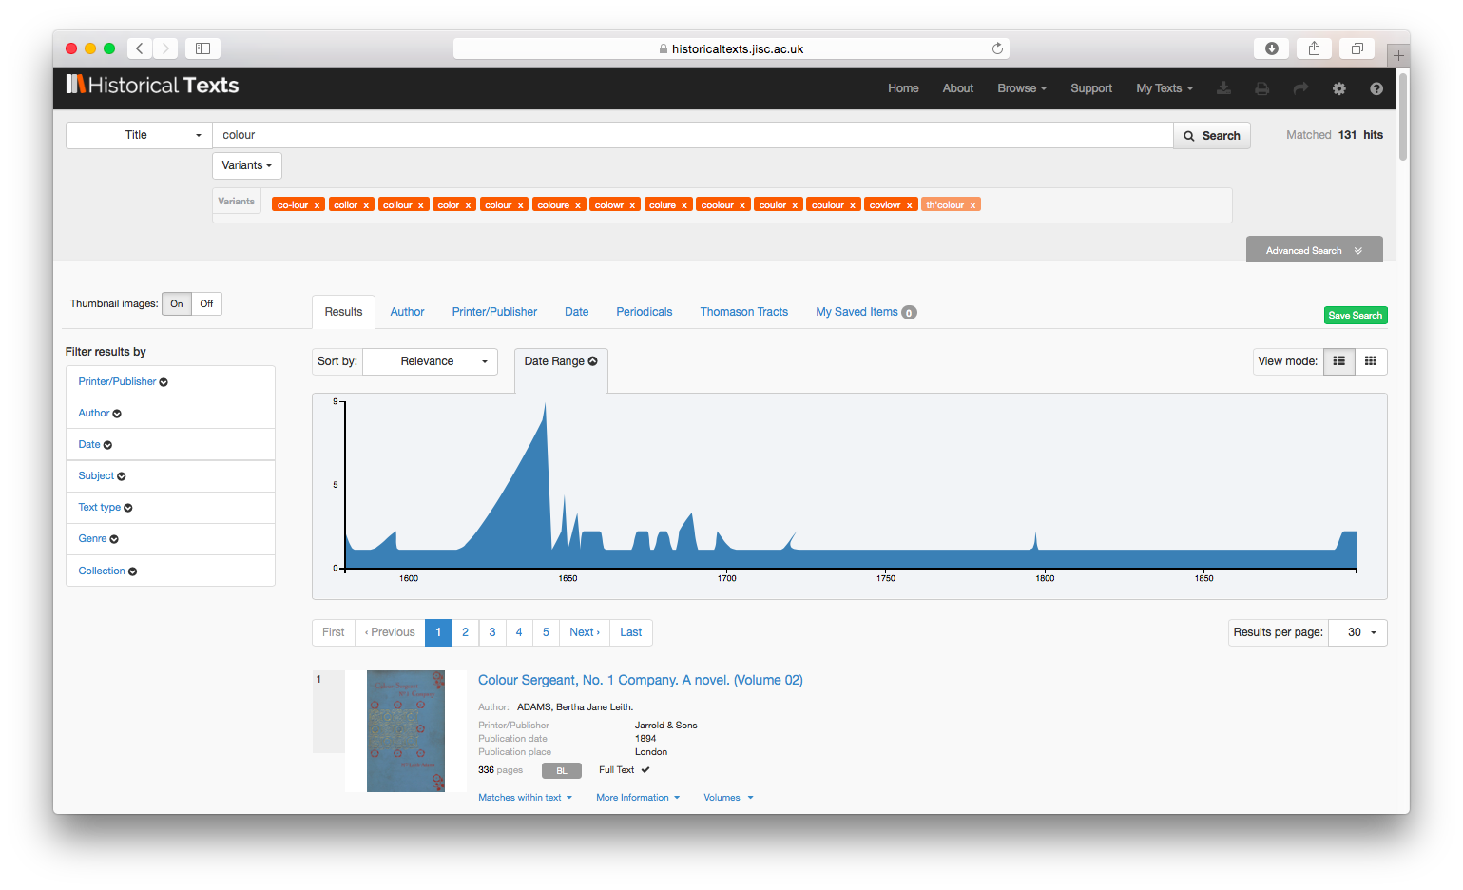This screenshot has width=1463, height=890.
Task: Collapse the Date Range chart tab
Action: [x=561, y=361]
